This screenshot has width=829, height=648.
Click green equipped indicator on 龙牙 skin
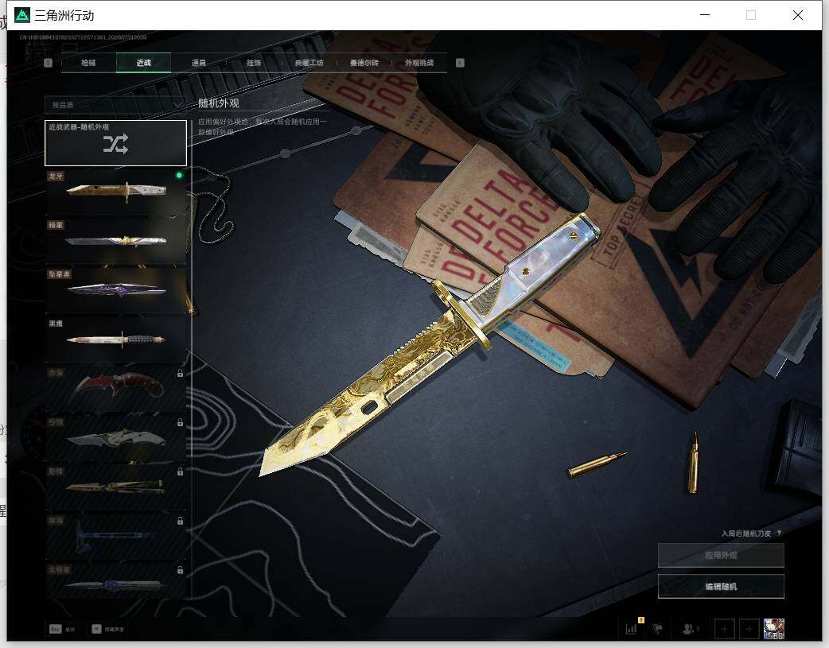[x=179, y=175]
